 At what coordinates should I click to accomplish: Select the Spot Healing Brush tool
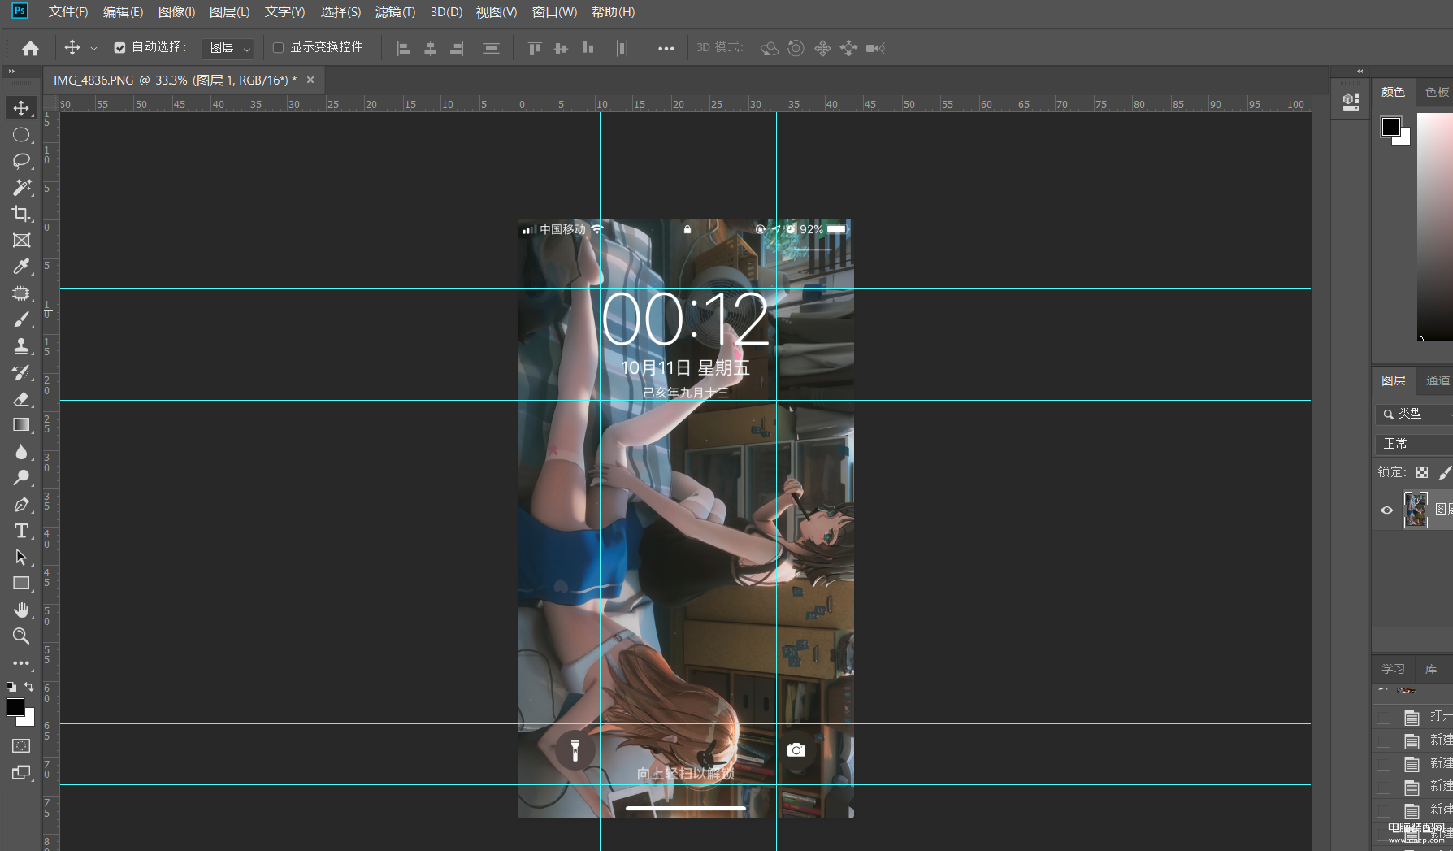(x=21, y=293)
